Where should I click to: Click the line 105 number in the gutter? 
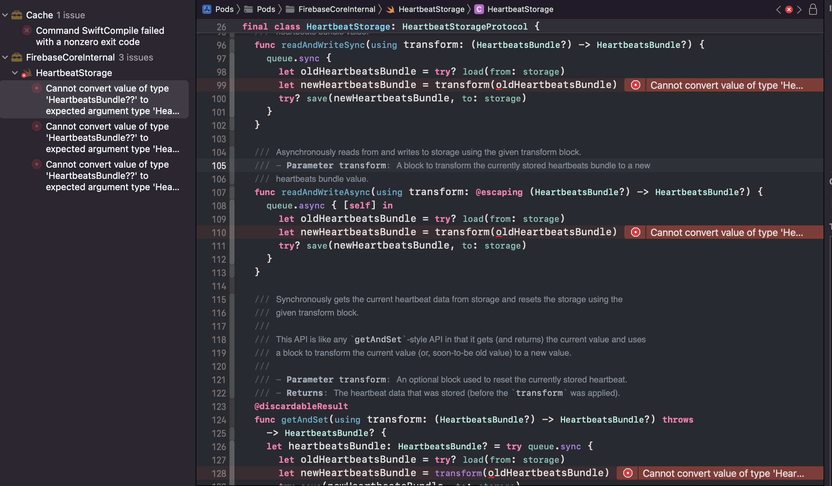click(219, 166)
